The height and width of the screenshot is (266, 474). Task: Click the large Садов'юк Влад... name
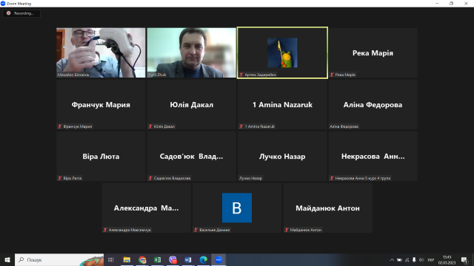pyautogui.click(x=191, y=156)
